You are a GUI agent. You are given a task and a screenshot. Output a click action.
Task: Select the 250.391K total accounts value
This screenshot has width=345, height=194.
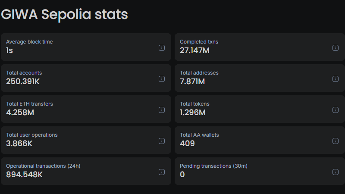click(23, 81)
